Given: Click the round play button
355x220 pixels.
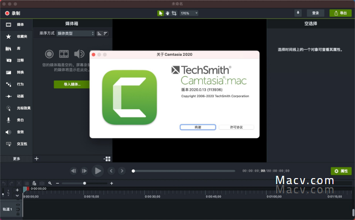Looking at the screenshot, I should (97, 171).
